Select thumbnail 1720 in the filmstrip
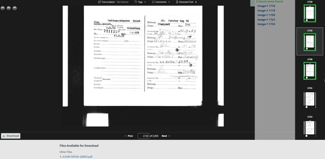Image resolution: width=325 pixels, height=159 pixels. coord(310,71)
